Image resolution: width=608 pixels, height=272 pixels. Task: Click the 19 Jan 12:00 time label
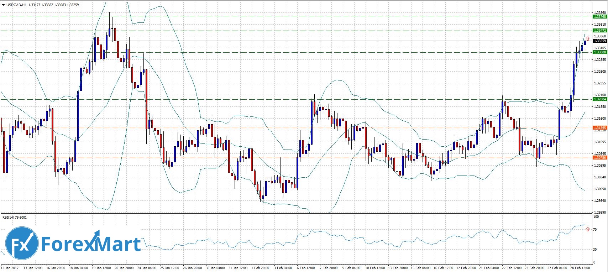[x=101, y=268]
